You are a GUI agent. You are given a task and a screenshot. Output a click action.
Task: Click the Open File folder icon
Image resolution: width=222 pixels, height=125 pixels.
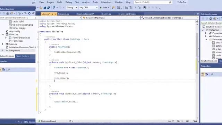(41, 8)
